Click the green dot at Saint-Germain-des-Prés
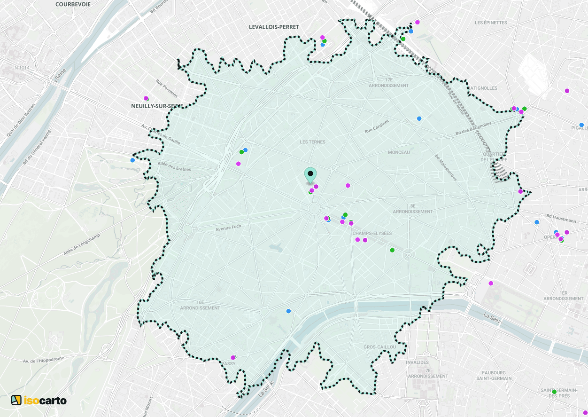Screen dimensions: 588x417 click(x=554, y=392)
